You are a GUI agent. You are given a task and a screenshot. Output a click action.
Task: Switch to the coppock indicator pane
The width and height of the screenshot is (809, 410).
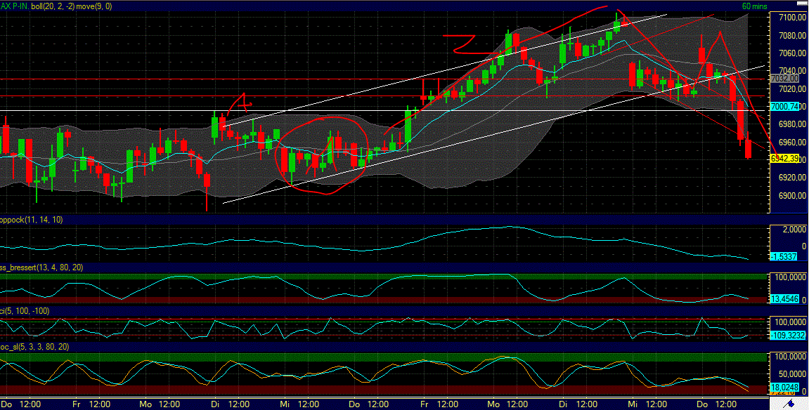click(x=387, y=239)
